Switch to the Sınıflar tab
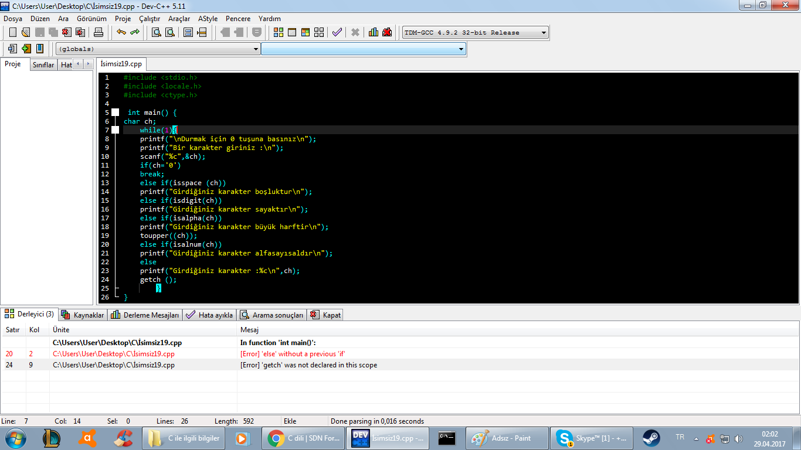Viewport: 801px width, 450px height. point(43,64)
